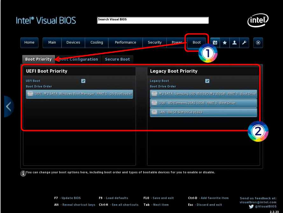The image size is (283, 213).
Task: Select LAN IBA GE Slot entry
Action: pyautogui.click(x=203, y=112)
